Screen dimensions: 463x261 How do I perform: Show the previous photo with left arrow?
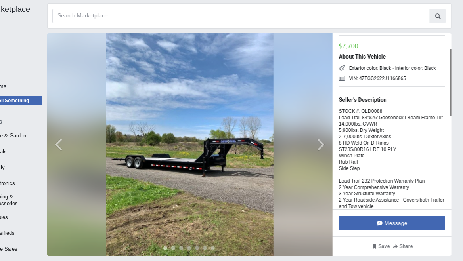click(59, 145)
